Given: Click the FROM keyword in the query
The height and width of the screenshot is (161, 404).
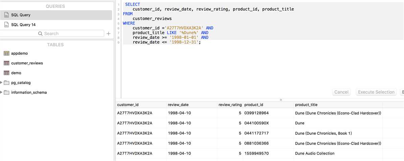Looking at the screenshot, I should coord(128,14).
